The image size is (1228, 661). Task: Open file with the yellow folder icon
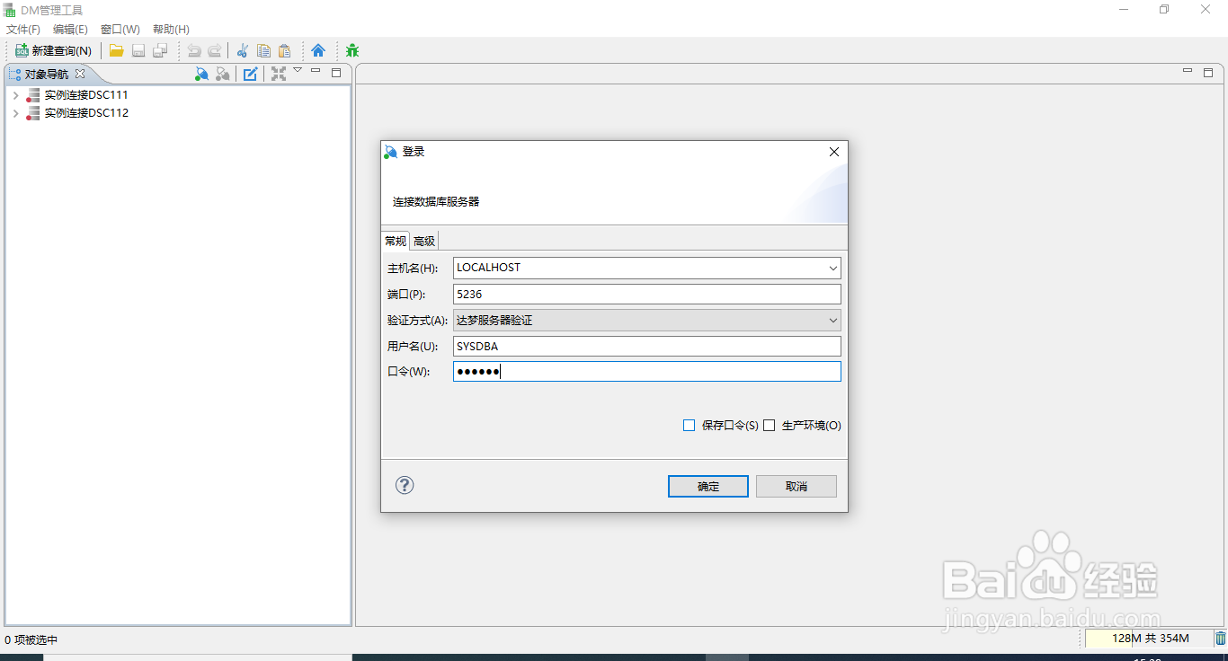coord(116,50)
